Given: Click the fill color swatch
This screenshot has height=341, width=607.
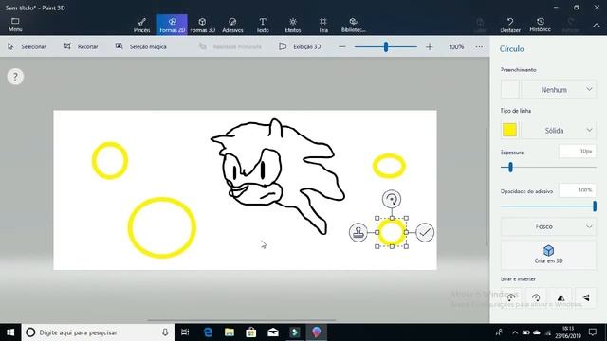Looking at the screenshot, I should point(510,89).
